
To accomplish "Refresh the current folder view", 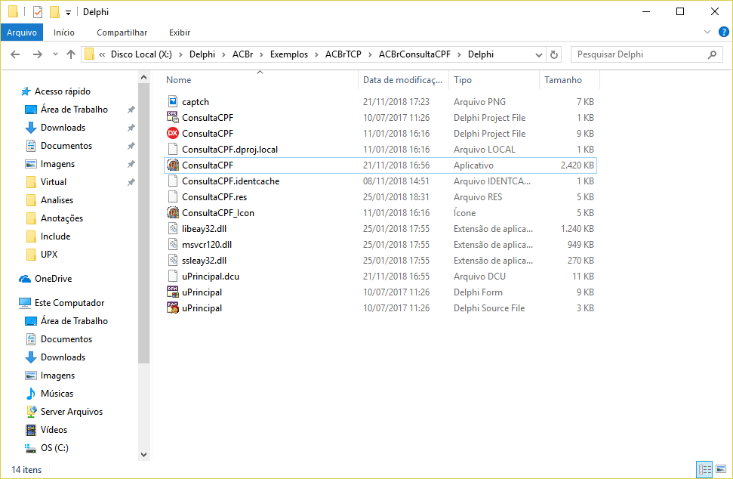I will click(554, 54).
